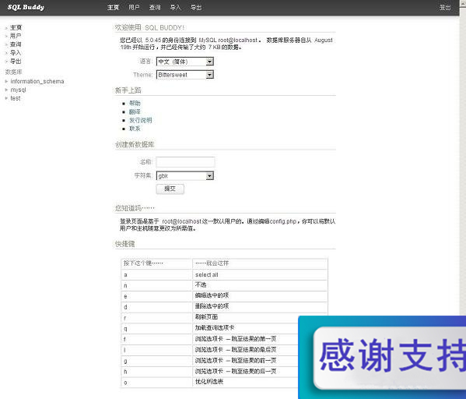This screenshot has height=399, width=466.
Task: Open 用户 in the top navigation bar
Action: (134, 8)
